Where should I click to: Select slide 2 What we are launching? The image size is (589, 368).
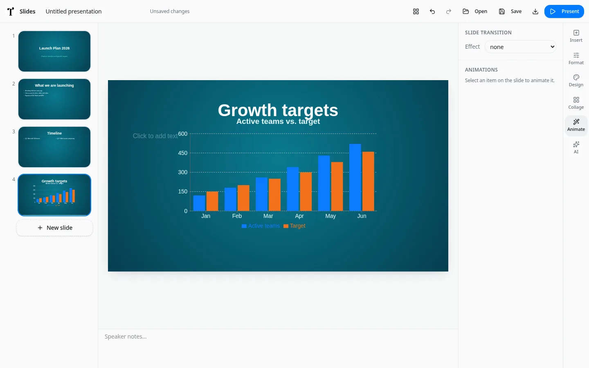[54, 99]
